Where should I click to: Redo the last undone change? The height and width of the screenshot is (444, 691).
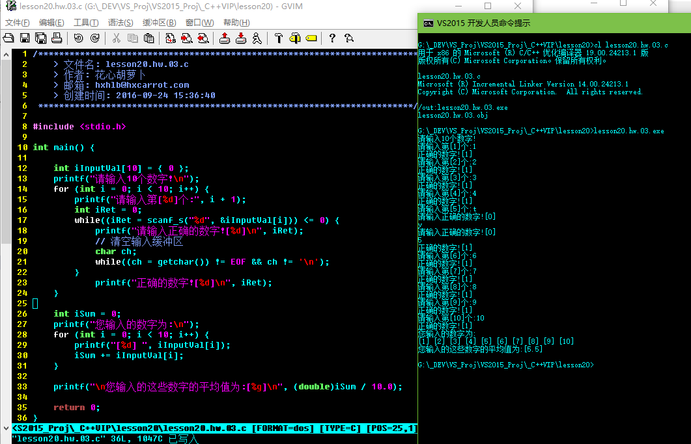tap(94, 38)
